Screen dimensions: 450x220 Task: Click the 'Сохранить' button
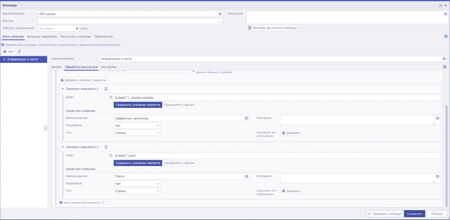[414, 214]
